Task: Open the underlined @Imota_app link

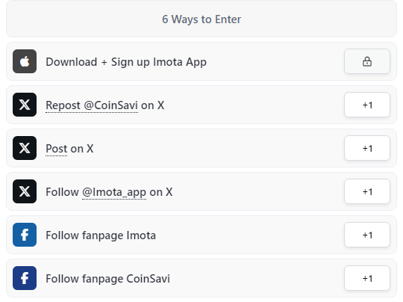Action: tap(114, 193)
